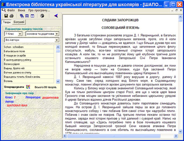Click the text pane scroll up arrow
Image resolution: width=184 pixels, height=141 pixels.
click(180, 17)
